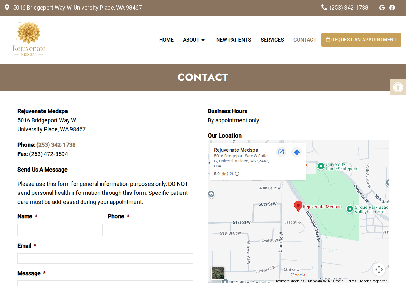Focus the Phone input field
This screenshot has width=406, height=286.
[x=150, y=229]
